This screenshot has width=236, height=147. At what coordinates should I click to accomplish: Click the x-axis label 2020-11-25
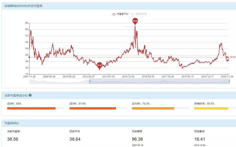click(x=227, y=77)
